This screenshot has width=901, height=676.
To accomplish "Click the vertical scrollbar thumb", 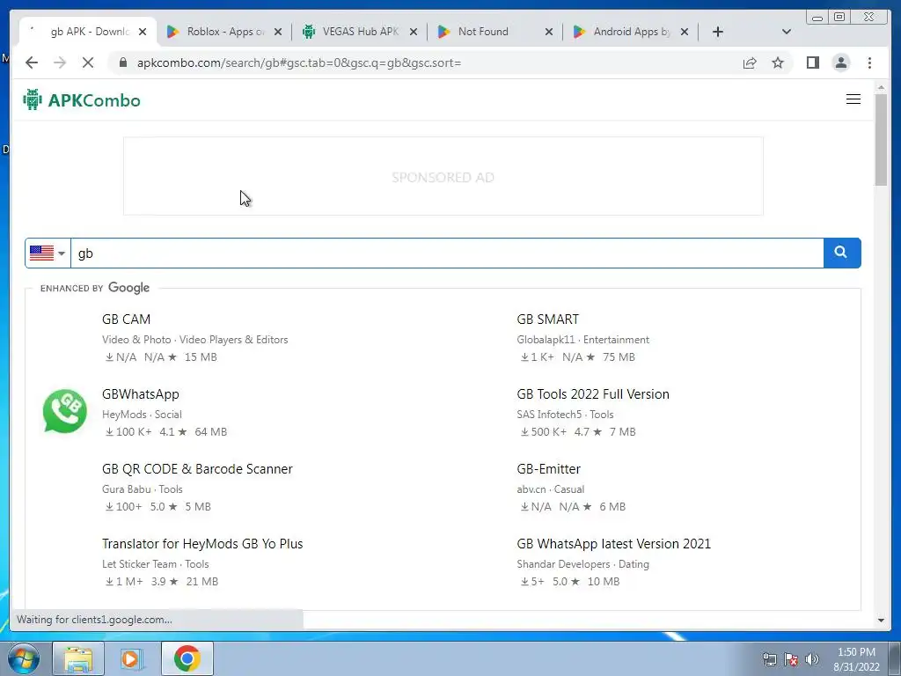I will tap(881, 140).
